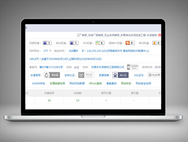Image resolution: width=188 pixels, height=142 pixels.
Task: Click the keyword count 16 in table
Action: pyautogui.click(x=49, y=101)
